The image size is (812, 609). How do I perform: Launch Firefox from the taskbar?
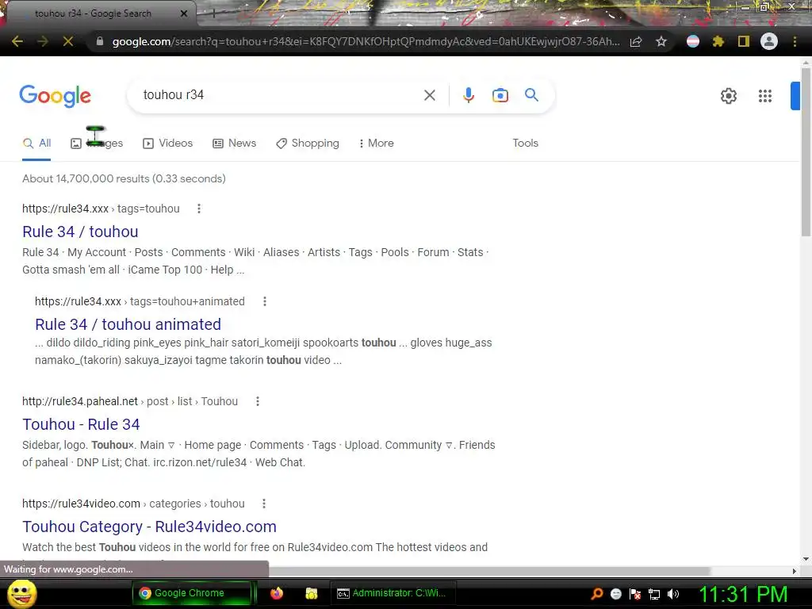pos(277,593)
